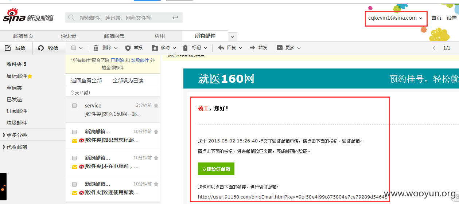Open 垃圾邮件 folder in sidebar

pyautogui.click(x=17, y=123)
